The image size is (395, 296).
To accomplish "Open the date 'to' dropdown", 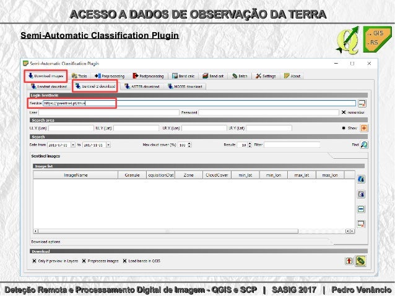I will 108,145.
